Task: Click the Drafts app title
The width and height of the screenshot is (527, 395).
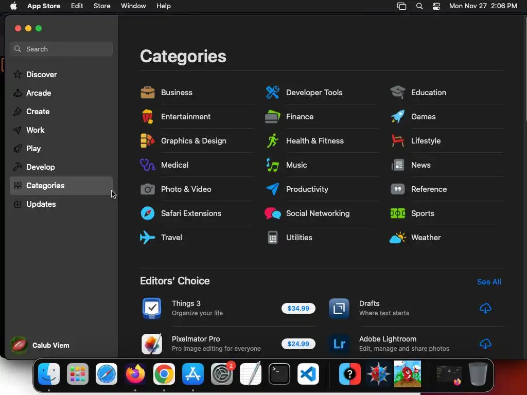Action: point(370,303)
